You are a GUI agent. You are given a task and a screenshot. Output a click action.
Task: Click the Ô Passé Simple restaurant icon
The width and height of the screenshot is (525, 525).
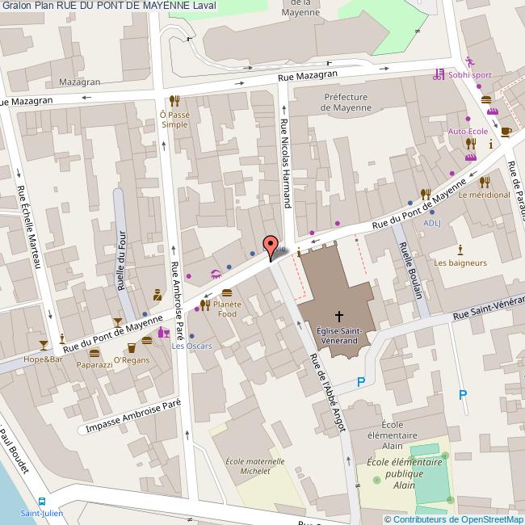174,103
